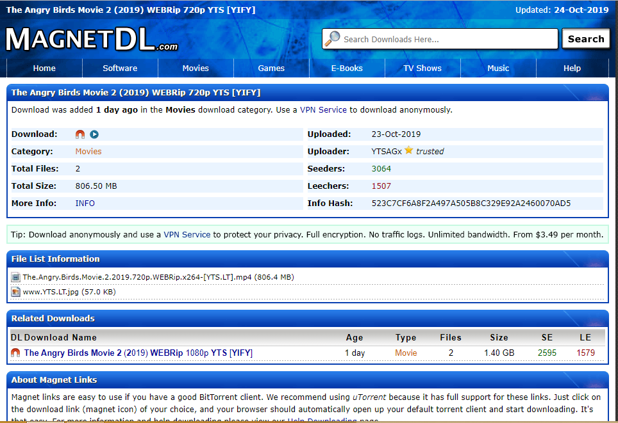
Task: Click the orange Movie type in related row
Action: [406, 353]
